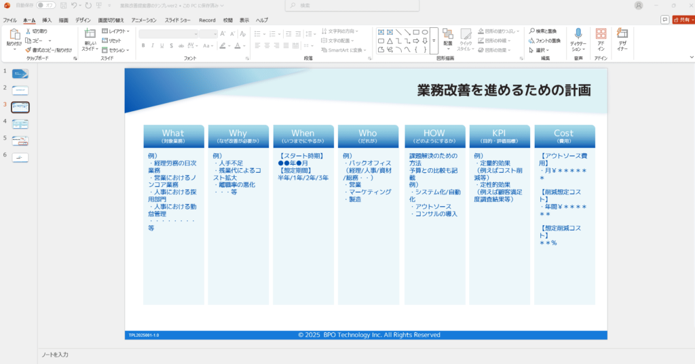
Task: Switch to the デザイン (Design) tab
Action: click(x=83, y=20)
